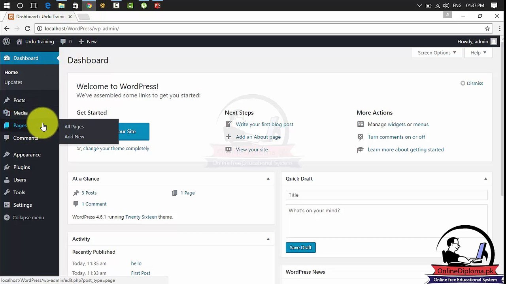
Task: Go back with browser back arrow
Action: coord(7,28)
